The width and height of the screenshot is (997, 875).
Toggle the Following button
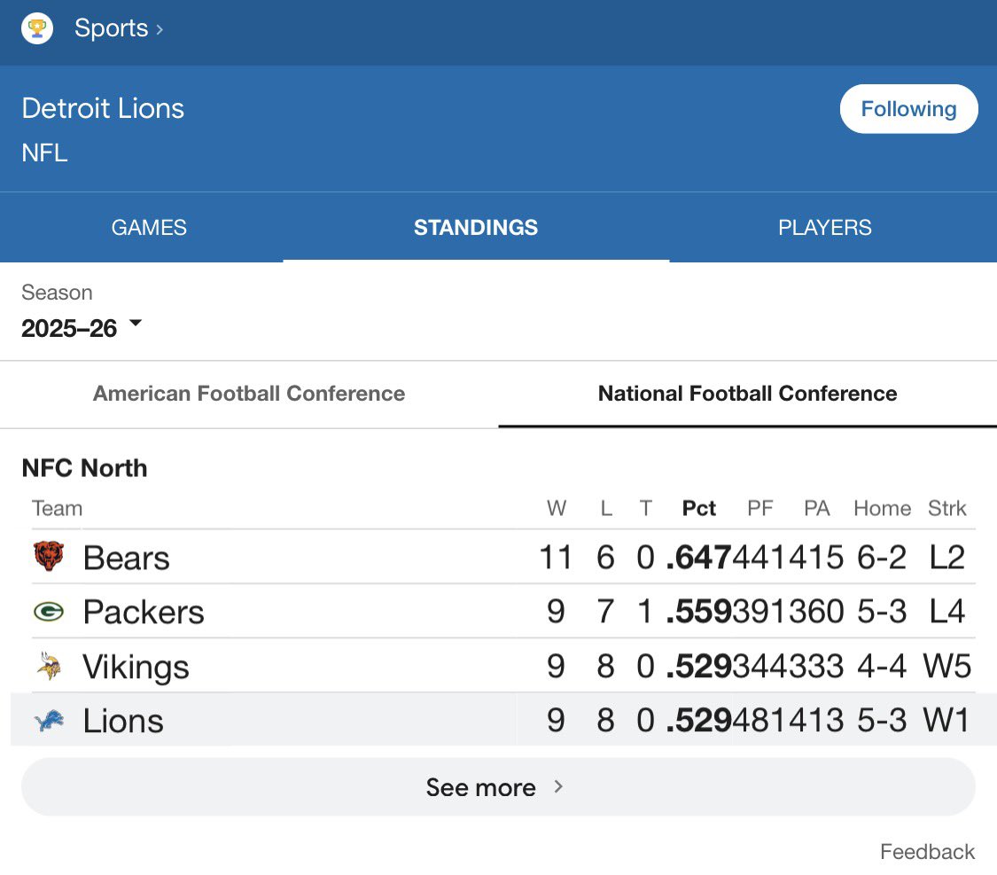(x=908, y=109)
